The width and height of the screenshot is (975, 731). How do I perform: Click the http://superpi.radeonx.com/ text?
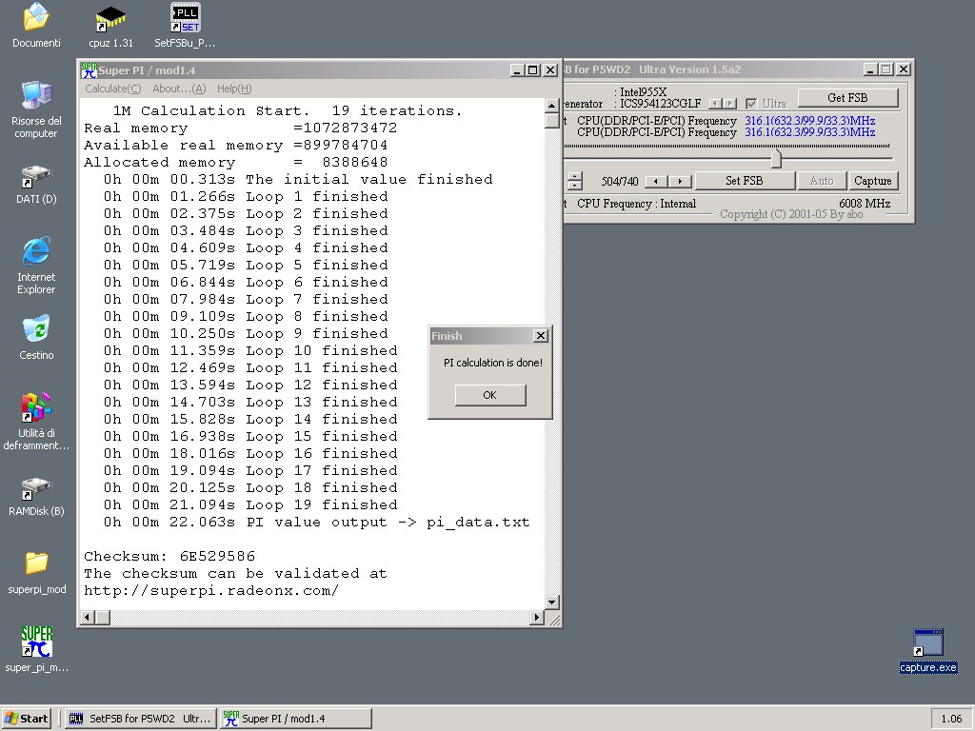point(211,590)
